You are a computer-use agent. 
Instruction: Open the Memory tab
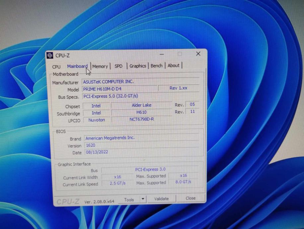[x=100, y=66]
